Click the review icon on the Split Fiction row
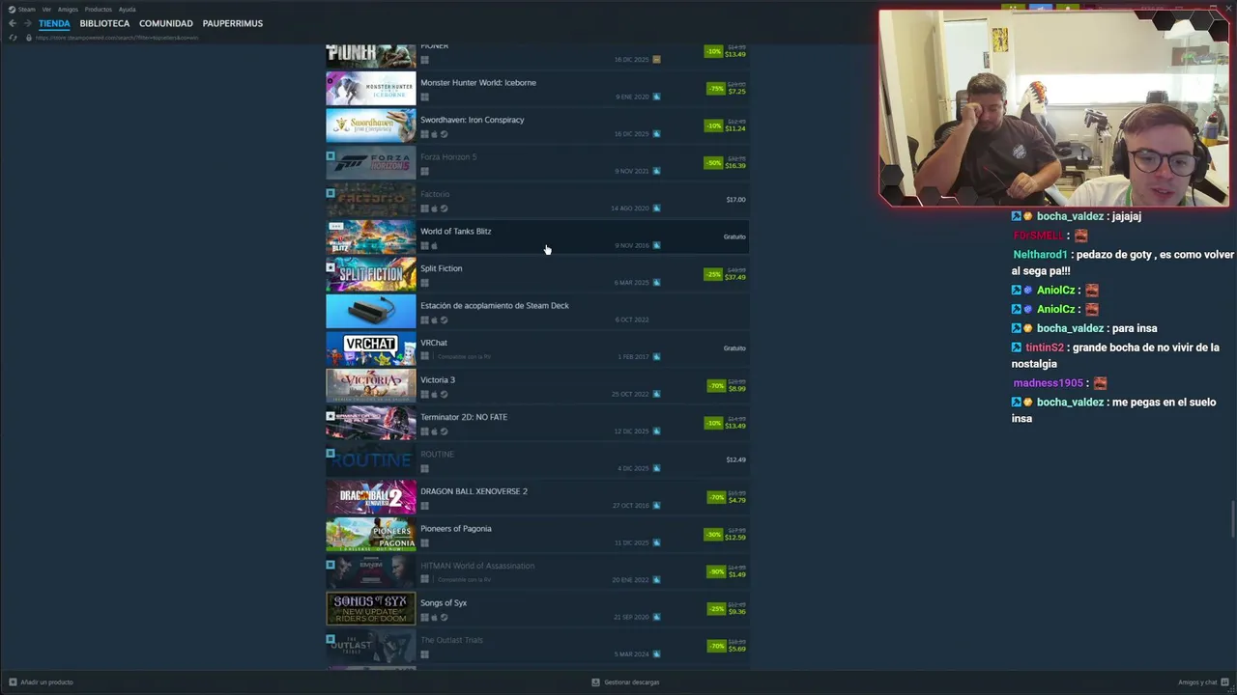The image size is (1237, 695). click(657, 283)
